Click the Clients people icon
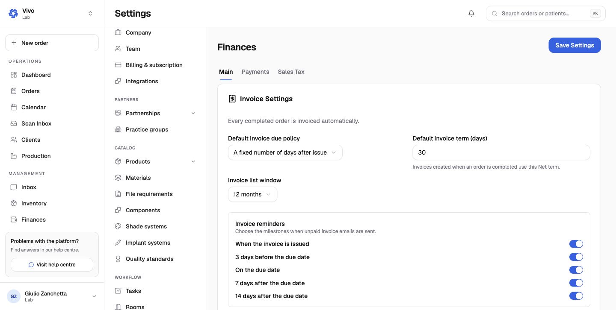The width and height of the screenshot is (616, 310). point(14,140)
